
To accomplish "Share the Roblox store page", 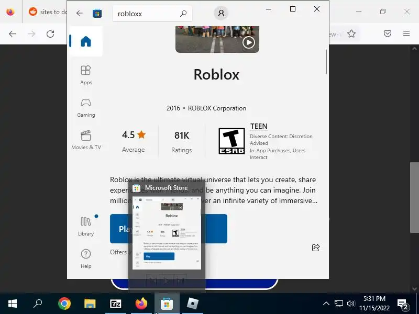I will [316, 248].
